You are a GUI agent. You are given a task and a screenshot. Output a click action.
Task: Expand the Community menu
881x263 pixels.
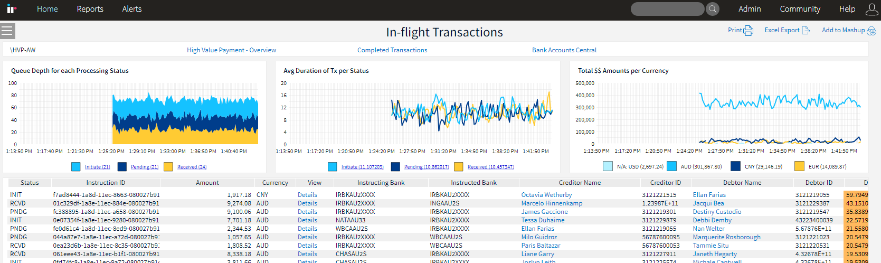(x=800, y=9)
